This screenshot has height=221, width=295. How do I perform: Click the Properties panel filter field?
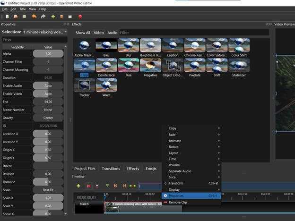34,40
